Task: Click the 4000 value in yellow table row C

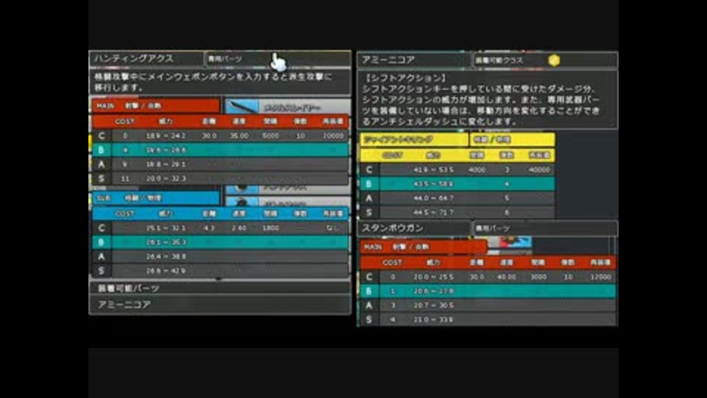Action: (476, 170)
